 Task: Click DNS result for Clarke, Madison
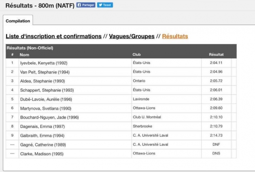pyautogui.click(x=216, y=153)
